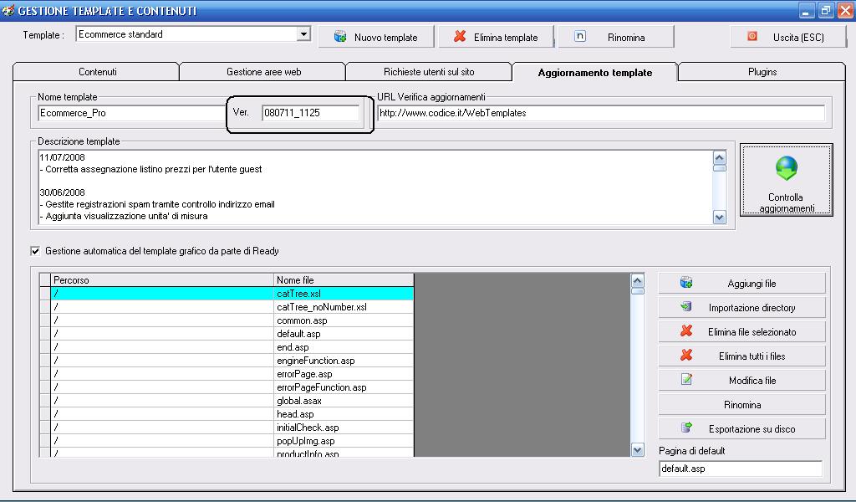The image size is (856, 502).
Task: Switch to the Plugins tab
Action: (762, 72)
